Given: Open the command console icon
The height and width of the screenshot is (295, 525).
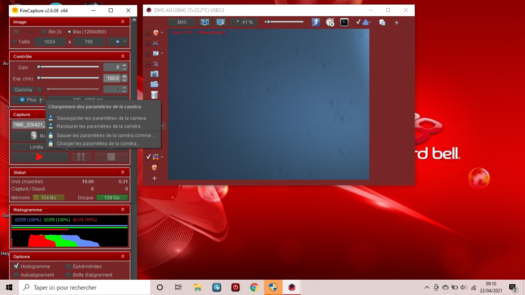Looking at the screenshot, I should coord(345,22).
